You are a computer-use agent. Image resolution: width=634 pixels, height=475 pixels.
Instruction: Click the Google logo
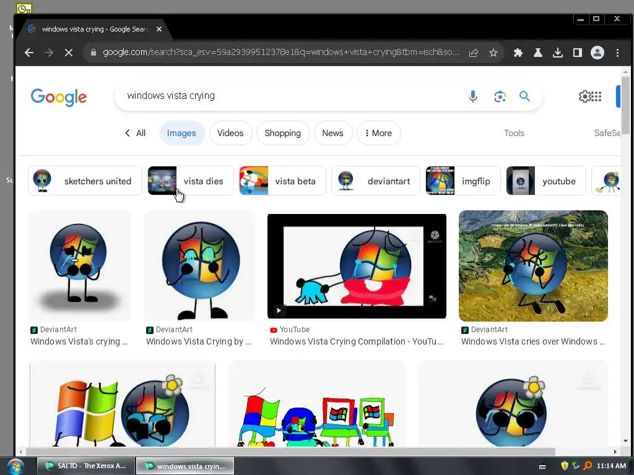click(59, 97)
